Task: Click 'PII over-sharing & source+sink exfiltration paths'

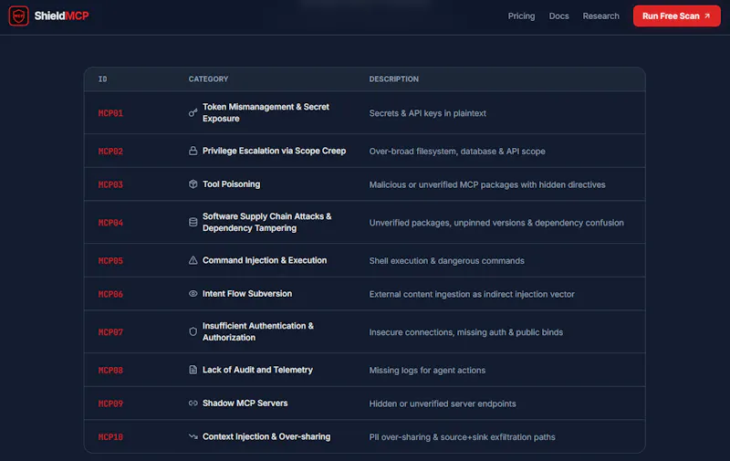Action: [462, 437]
